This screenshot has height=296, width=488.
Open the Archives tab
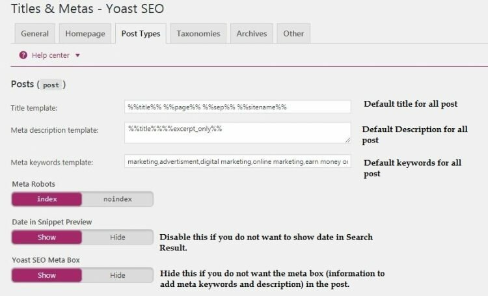tap(251, 33)
